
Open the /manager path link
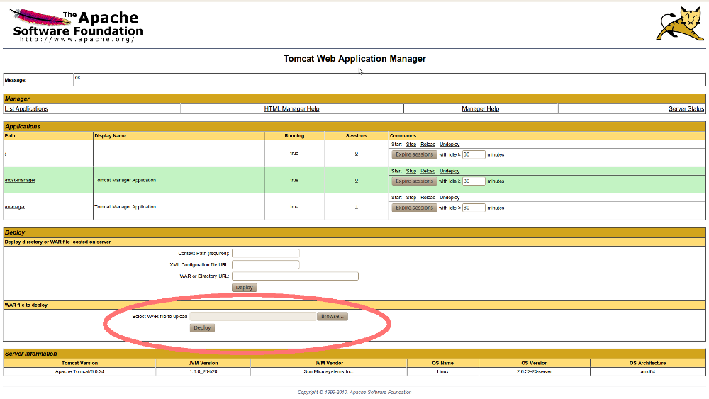[14, 207]
